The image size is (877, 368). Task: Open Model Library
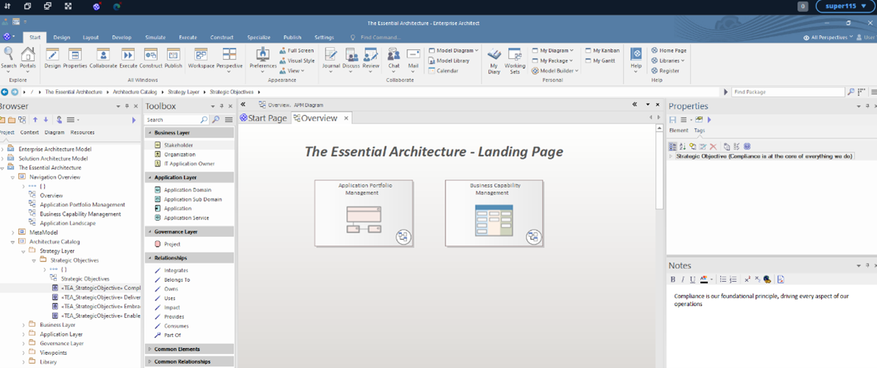pos(449,60)
